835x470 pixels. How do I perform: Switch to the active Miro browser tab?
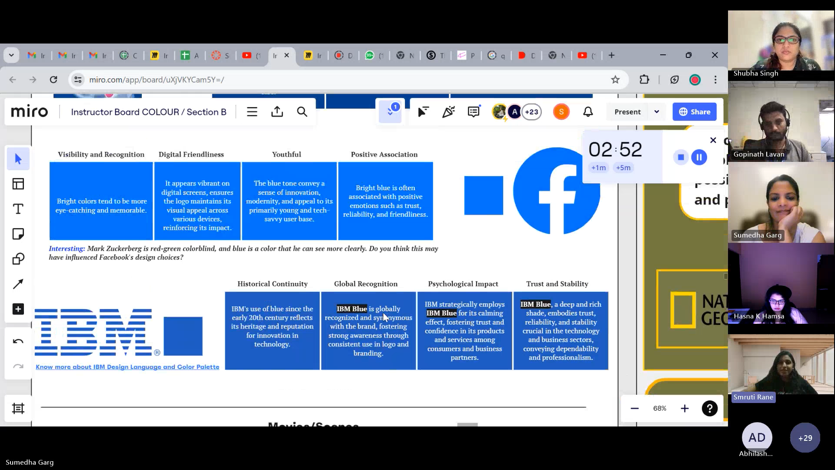(x=276, y=55)
